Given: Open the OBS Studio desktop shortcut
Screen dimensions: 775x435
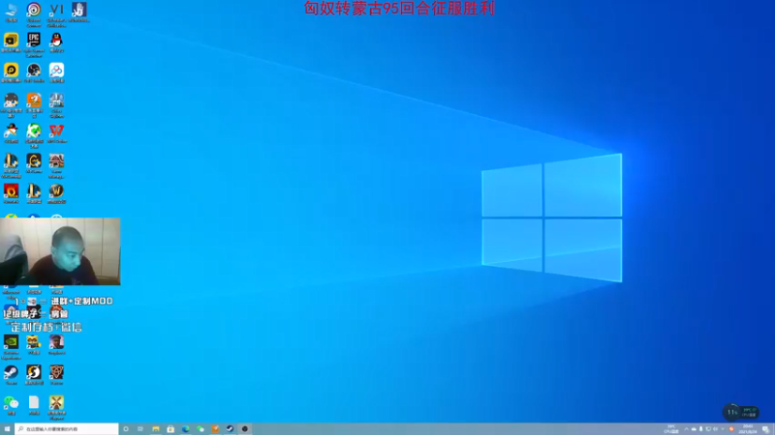Looking at the screenshot, I should (34, 72).
